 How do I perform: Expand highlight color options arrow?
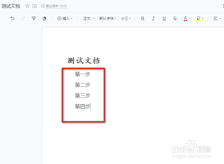tap(203, 18)
